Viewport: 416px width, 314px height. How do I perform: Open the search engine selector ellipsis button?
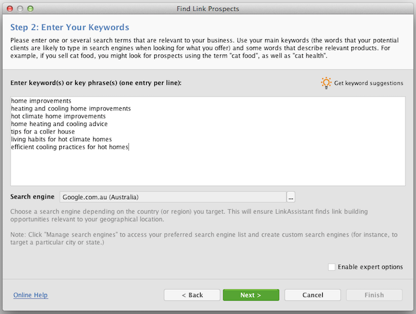291,197
